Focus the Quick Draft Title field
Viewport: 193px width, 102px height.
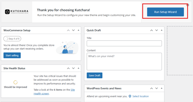[x=124, y=43]
